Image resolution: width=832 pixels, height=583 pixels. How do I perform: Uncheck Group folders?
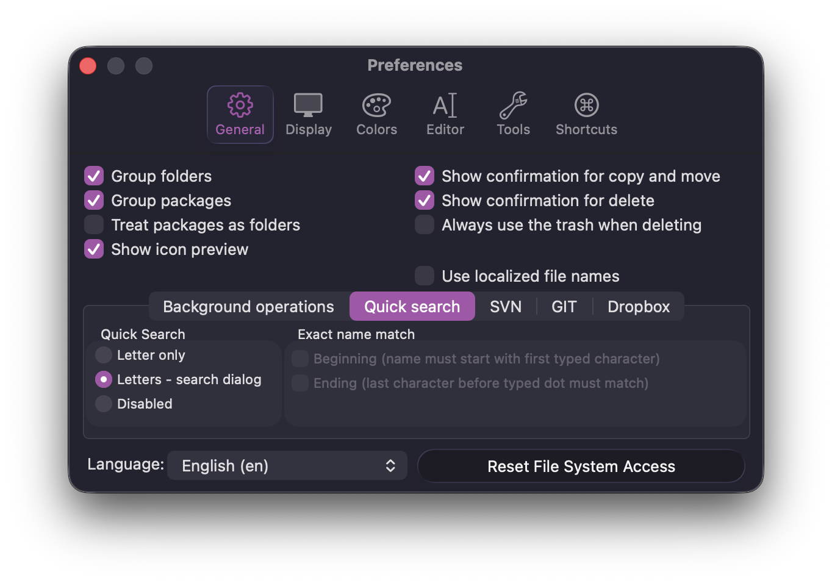[x=93, y=176]
